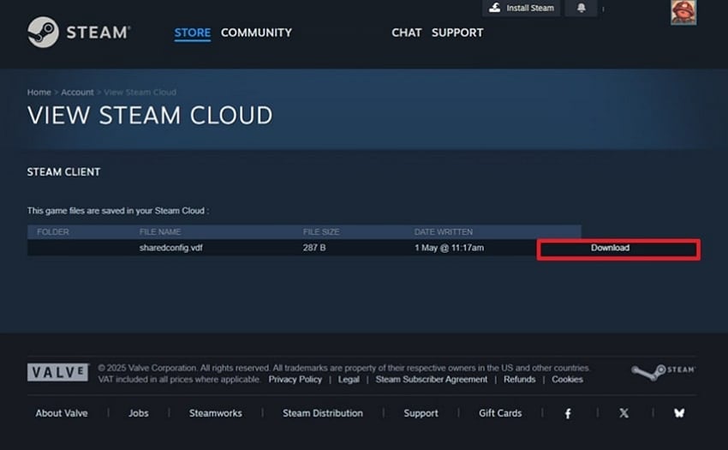
Task: Go to the STORE menu
Action: point(192,33)
